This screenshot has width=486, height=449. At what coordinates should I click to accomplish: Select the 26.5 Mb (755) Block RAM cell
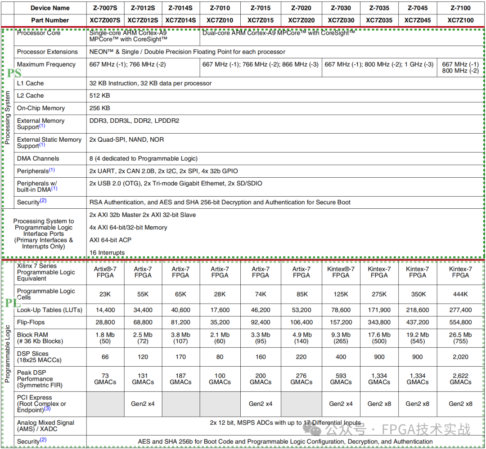tap(460, 338)
